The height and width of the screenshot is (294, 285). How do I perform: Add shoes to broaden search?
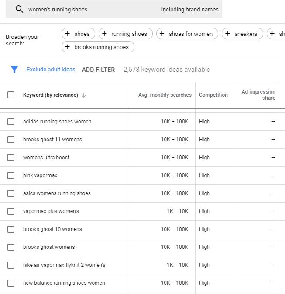tap(78, 34)
